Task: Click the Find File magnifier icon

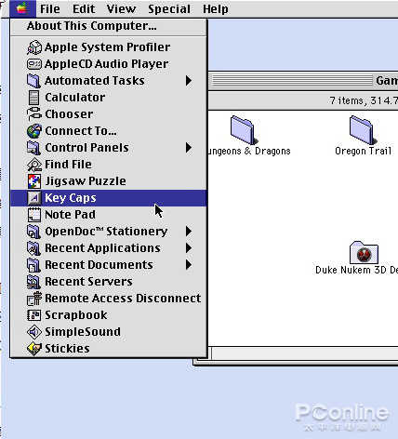Action: click(x=33, y=165)
